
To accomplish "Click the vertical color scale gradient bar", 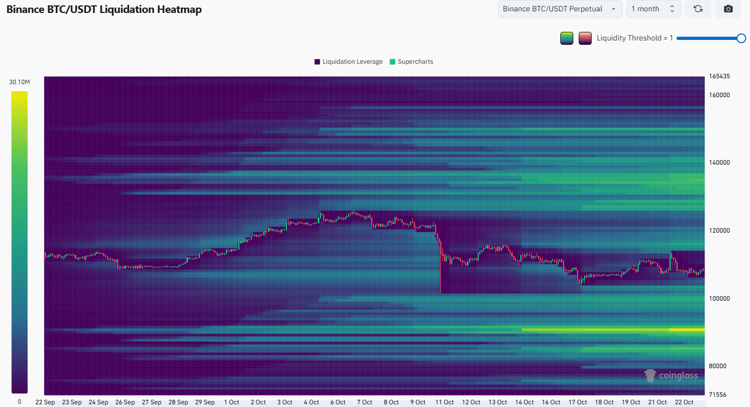I will pyautogui.click(x=19, y=242).
